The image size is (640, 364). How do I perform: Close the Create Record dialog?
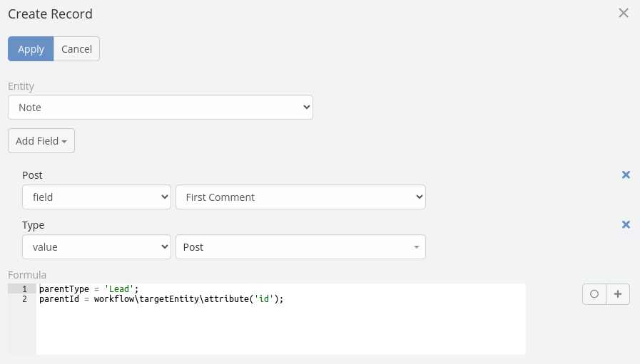pos(624,13)
